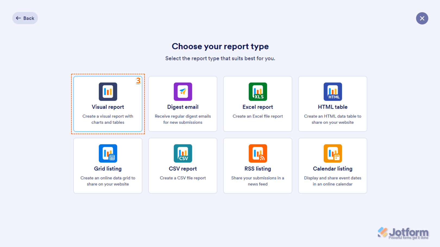The width and height of the screenshot is (440, 247).
Task: Choose the HTML table report type
Action: (333, 104)
